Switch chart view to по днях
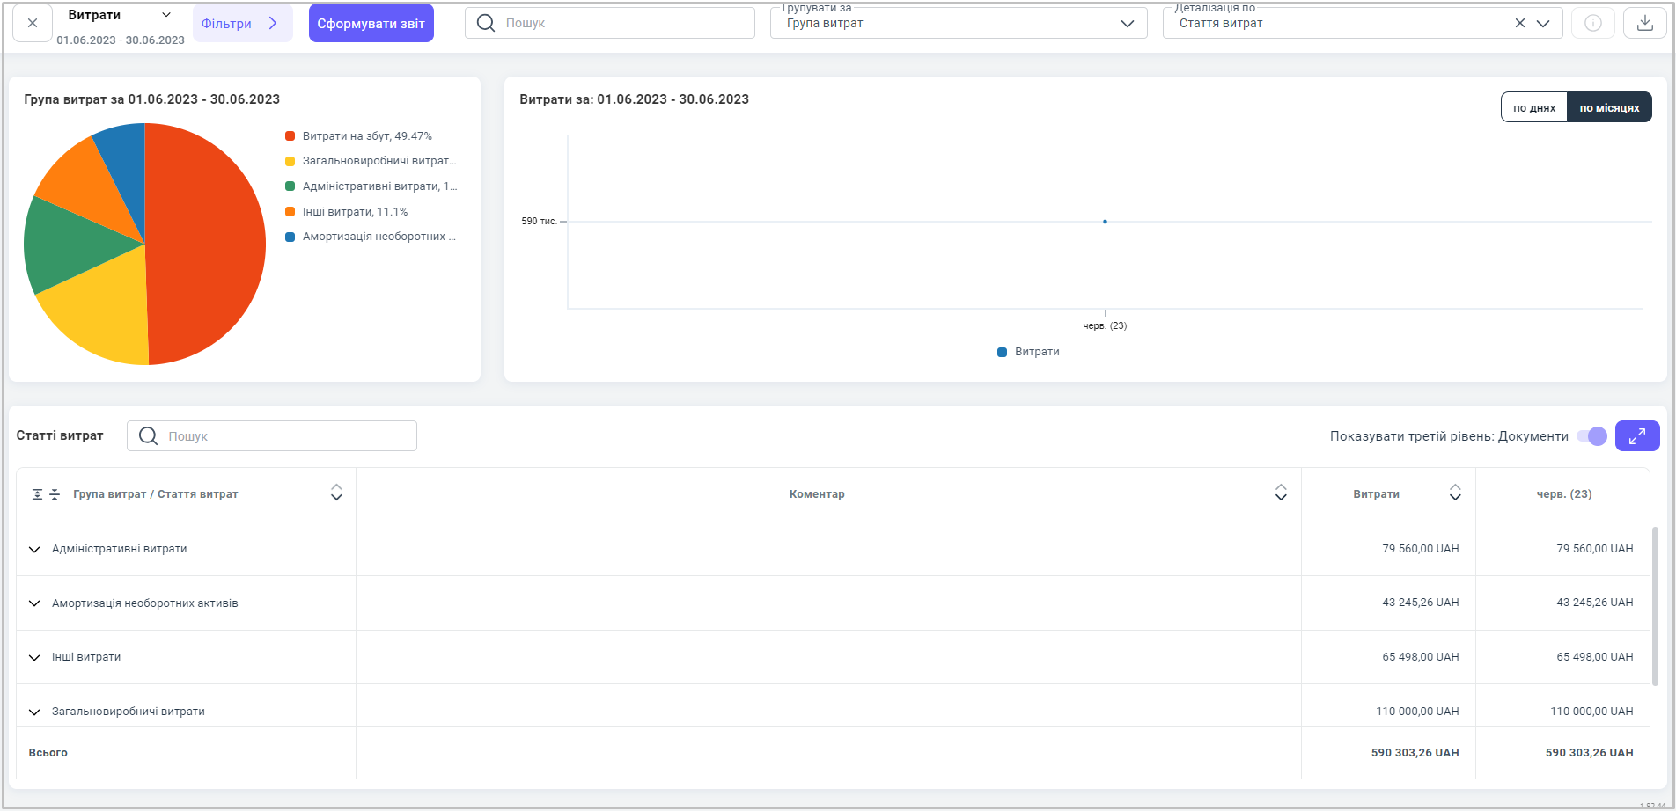The width and height of the screenshot is (1676, 811). coord(1533,107)
